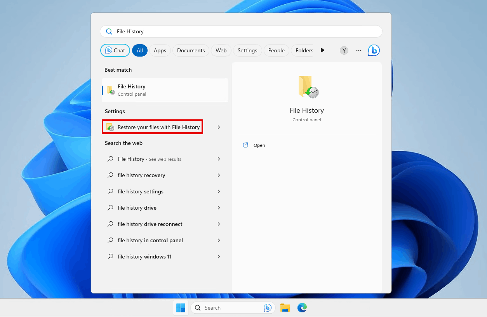The height and width of the screenshot is (317, 487).
Task: Open the Windows Start button
Action: point(181,308)
